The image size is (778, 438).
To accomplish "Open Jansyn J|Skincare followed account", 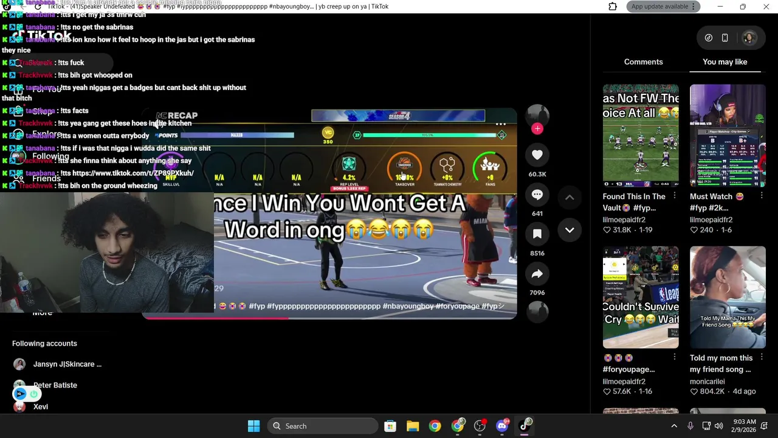I will [58, 364].
